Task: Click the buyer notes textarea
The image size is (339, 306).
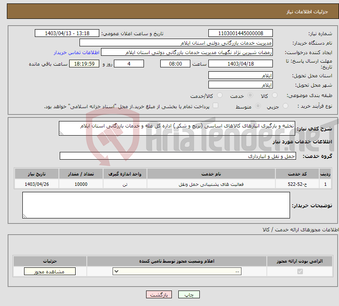Action: 156,205
